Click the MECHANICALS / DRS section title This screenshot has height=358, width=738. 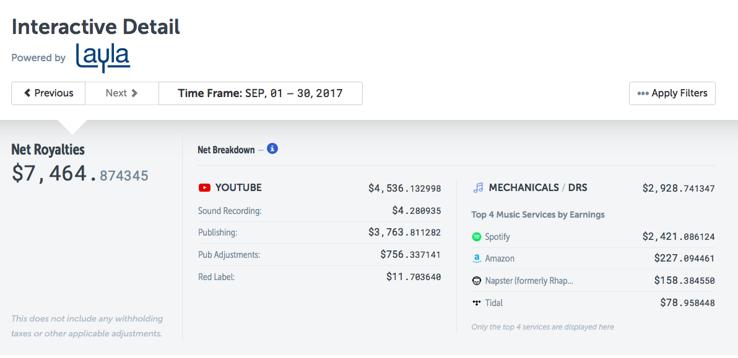538,188
